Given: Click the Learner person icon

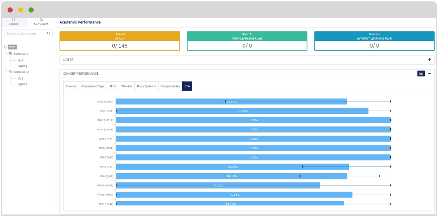Looking at the screenshot, I should tap(13, 20).
